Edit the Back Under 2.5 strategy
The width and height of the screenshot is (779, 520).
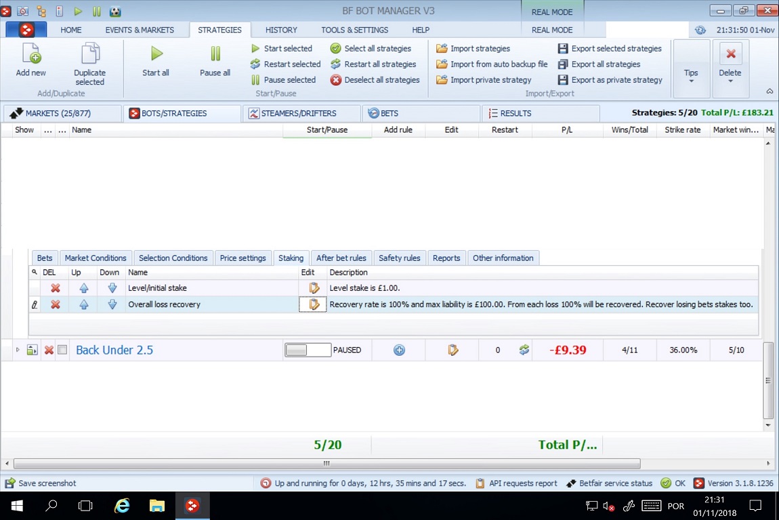[452, 350]
